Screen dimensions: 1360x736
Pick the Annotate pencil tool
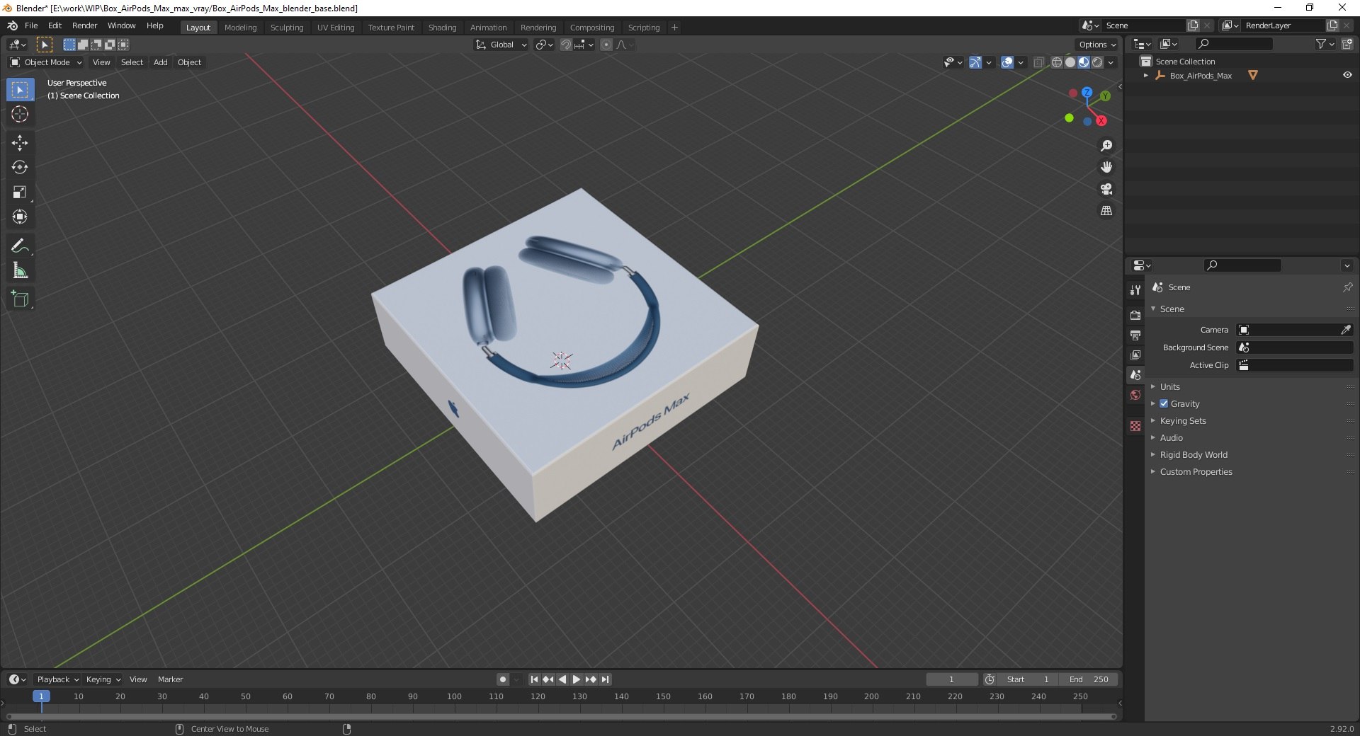click(20, 246)
